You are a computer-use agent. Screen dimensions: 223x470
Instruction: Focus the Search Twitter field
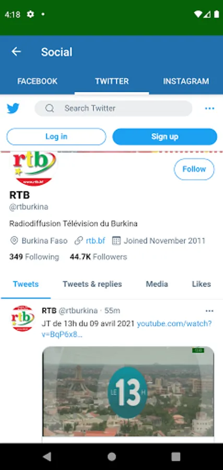113,108
